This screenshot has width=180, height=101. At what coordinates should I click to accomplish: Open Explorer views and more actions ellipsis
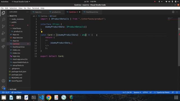[27, 12]
